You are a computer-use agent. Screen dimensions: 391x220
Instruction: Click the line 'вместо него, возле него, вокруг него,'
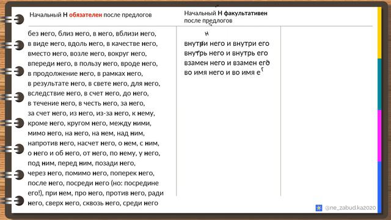[87, 54]
